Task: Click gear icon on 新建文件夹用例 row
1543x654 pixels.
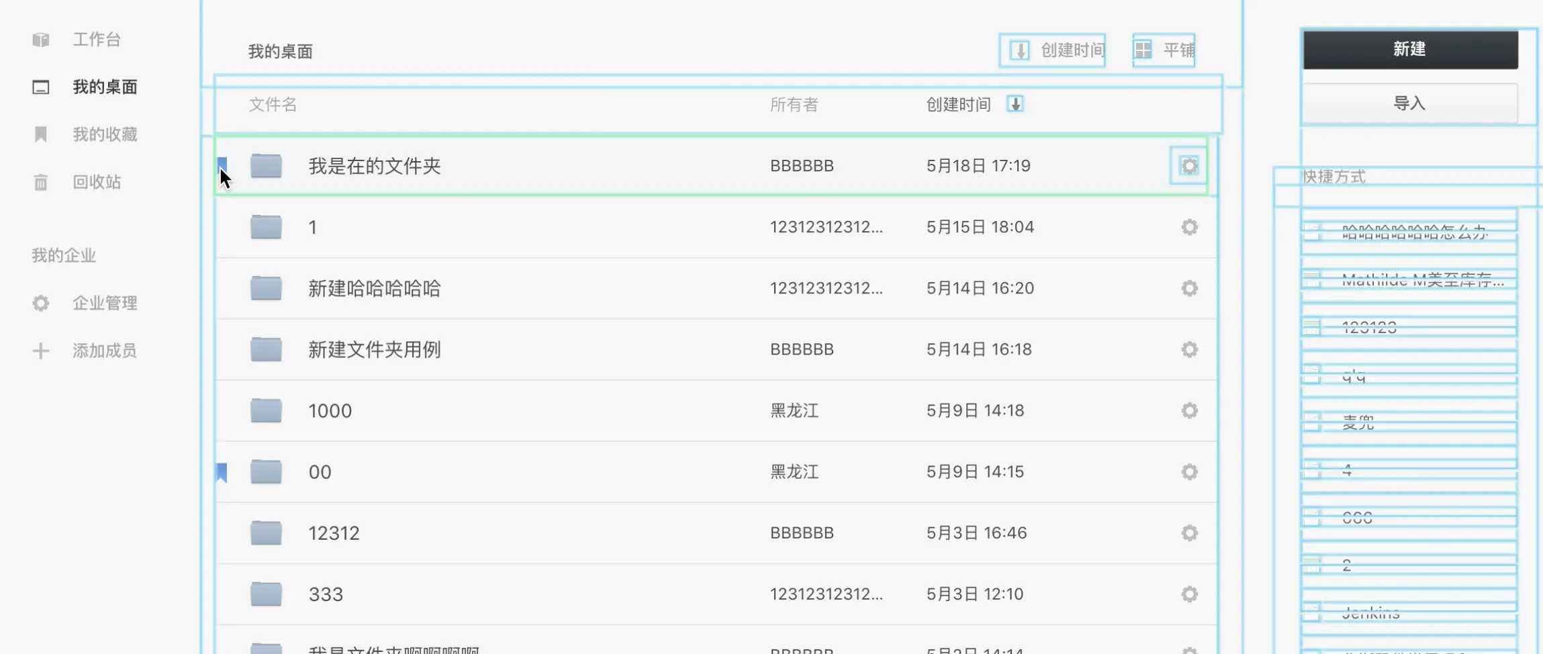Action: 1189,349
